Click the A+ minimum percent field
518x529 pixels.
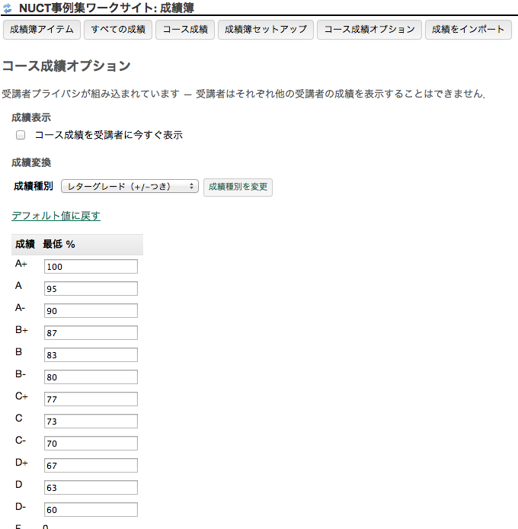point(91,267)
